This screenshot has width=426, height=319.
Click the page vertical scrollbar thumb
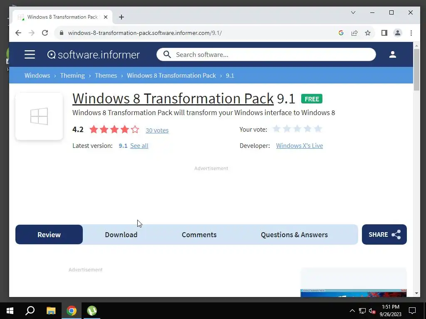coord(416,70)
